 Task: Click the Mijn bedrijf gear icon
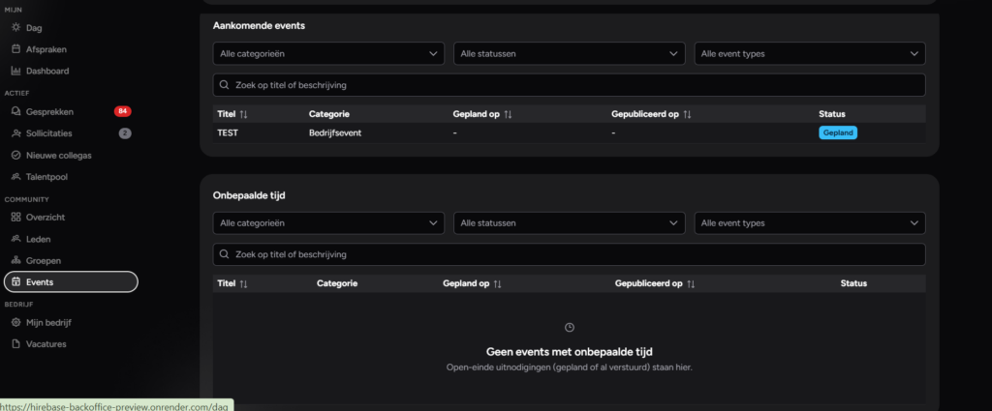(x=16, y=322)
